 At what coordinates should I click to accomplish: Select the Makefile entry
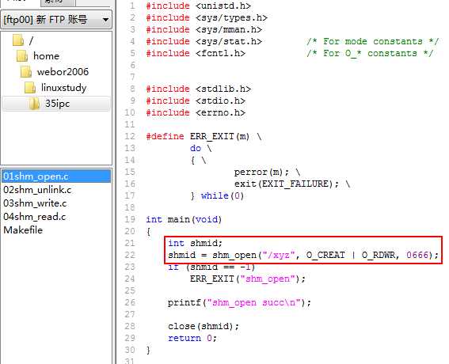23,230
